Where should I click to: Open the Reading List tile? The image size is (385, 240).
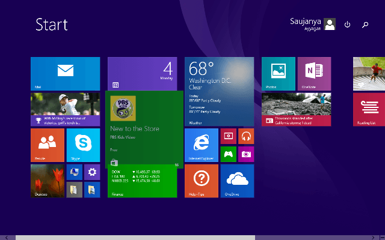[369, 109]
